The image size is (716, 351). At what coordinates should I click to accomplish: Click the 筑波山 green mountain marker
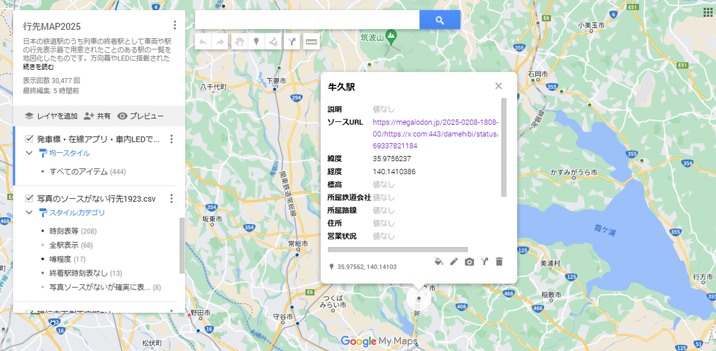click(391, 36)
